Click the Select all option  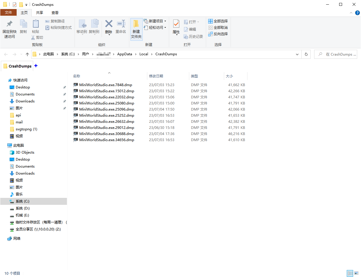coord(218,21)
